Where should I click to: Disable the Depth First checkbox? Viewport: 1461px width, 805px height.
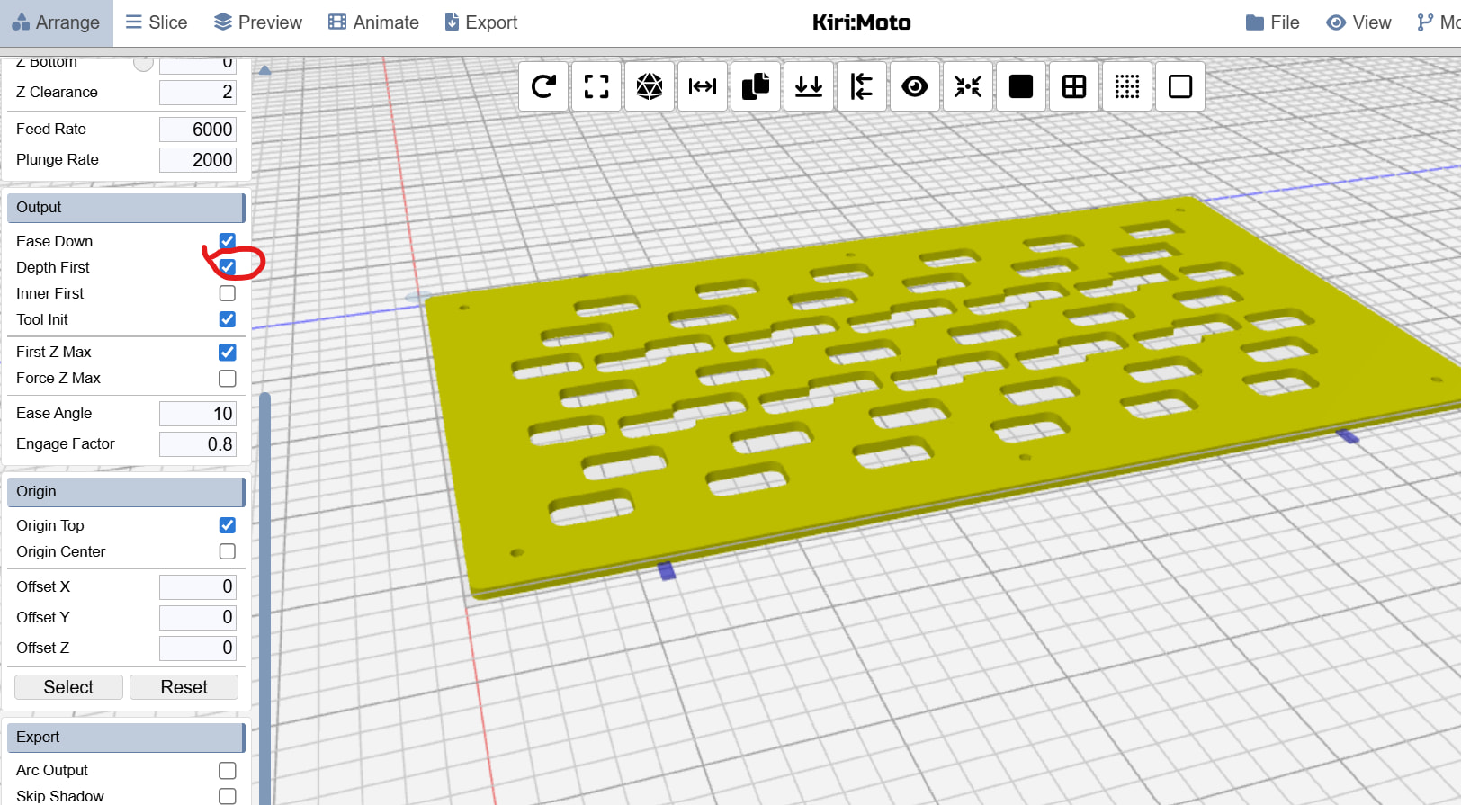[228, 267]
